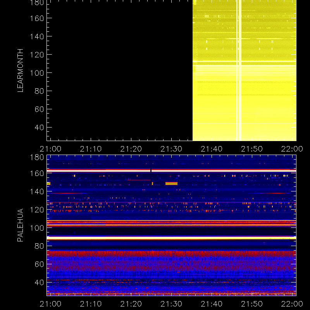
Task: Pick the 160 tick label on Palehua axis
Action: click(x=37, y=173)
